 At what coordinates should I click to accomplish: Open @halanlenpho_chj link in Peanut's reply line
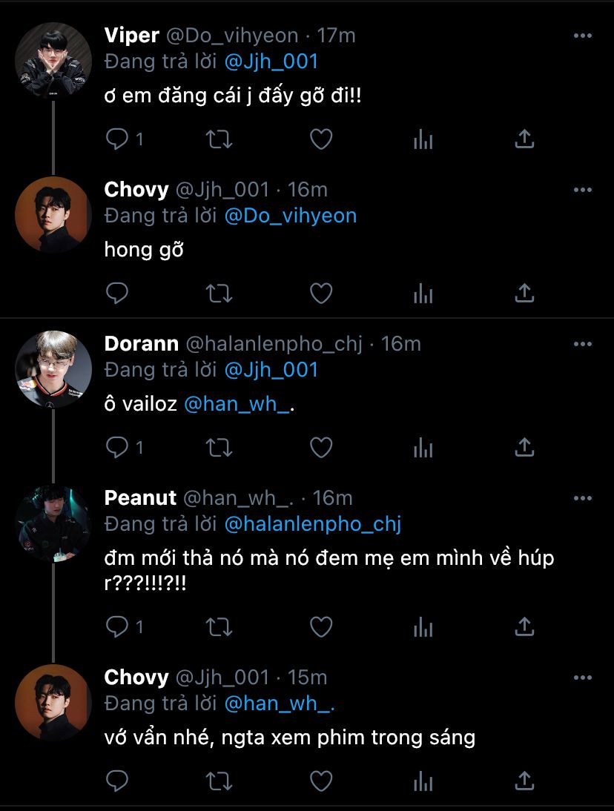[312, 523]
